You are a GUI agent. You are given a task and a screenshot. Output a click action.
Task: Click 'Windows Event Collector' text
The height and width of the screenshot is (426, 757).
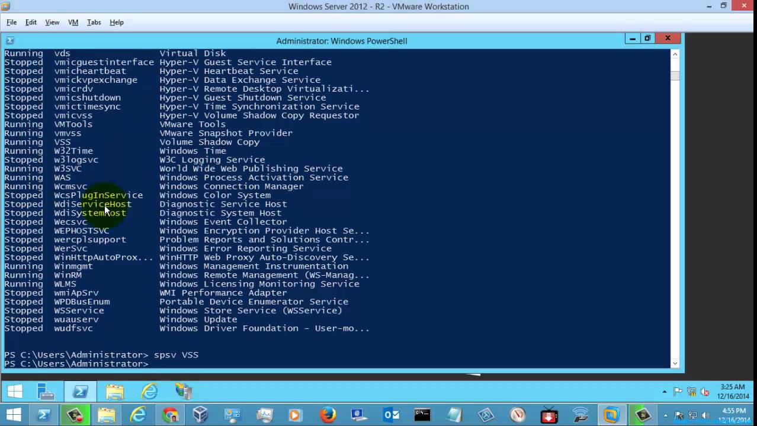[x=223, y=222]
